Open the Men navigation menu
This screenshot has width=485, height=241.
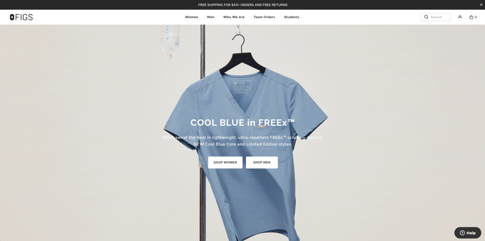211,17
